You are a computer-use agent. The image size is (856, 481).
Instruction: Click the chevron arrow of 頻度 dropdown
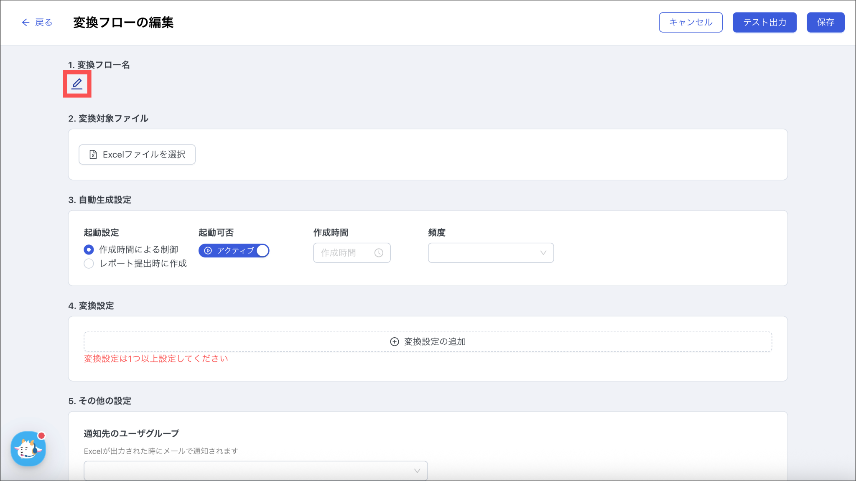coord(543,253)
